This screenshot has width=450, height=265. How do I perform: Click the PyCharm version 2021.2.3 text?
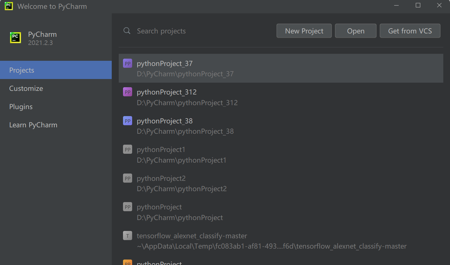click(40, 43)
